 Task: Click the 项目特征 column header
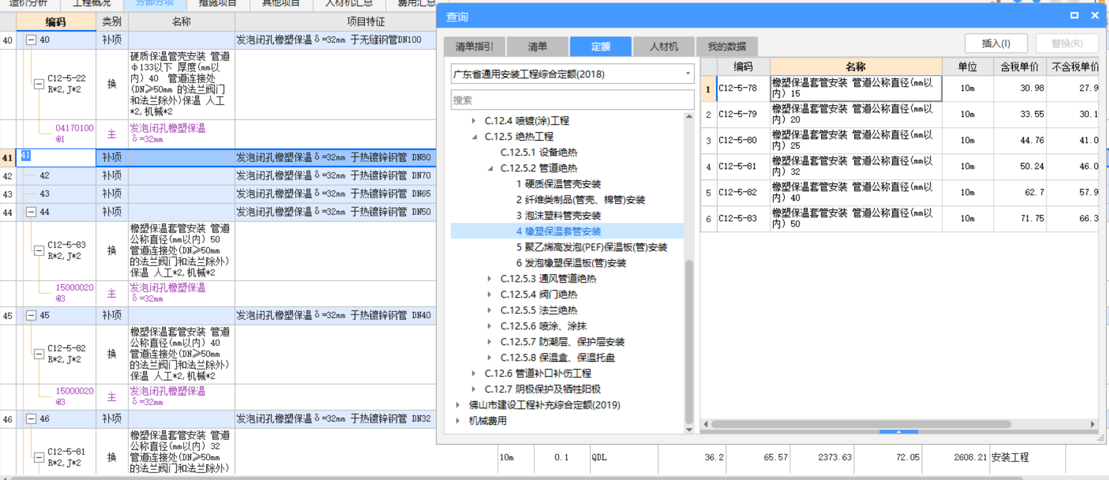click(x=365, y=22)
